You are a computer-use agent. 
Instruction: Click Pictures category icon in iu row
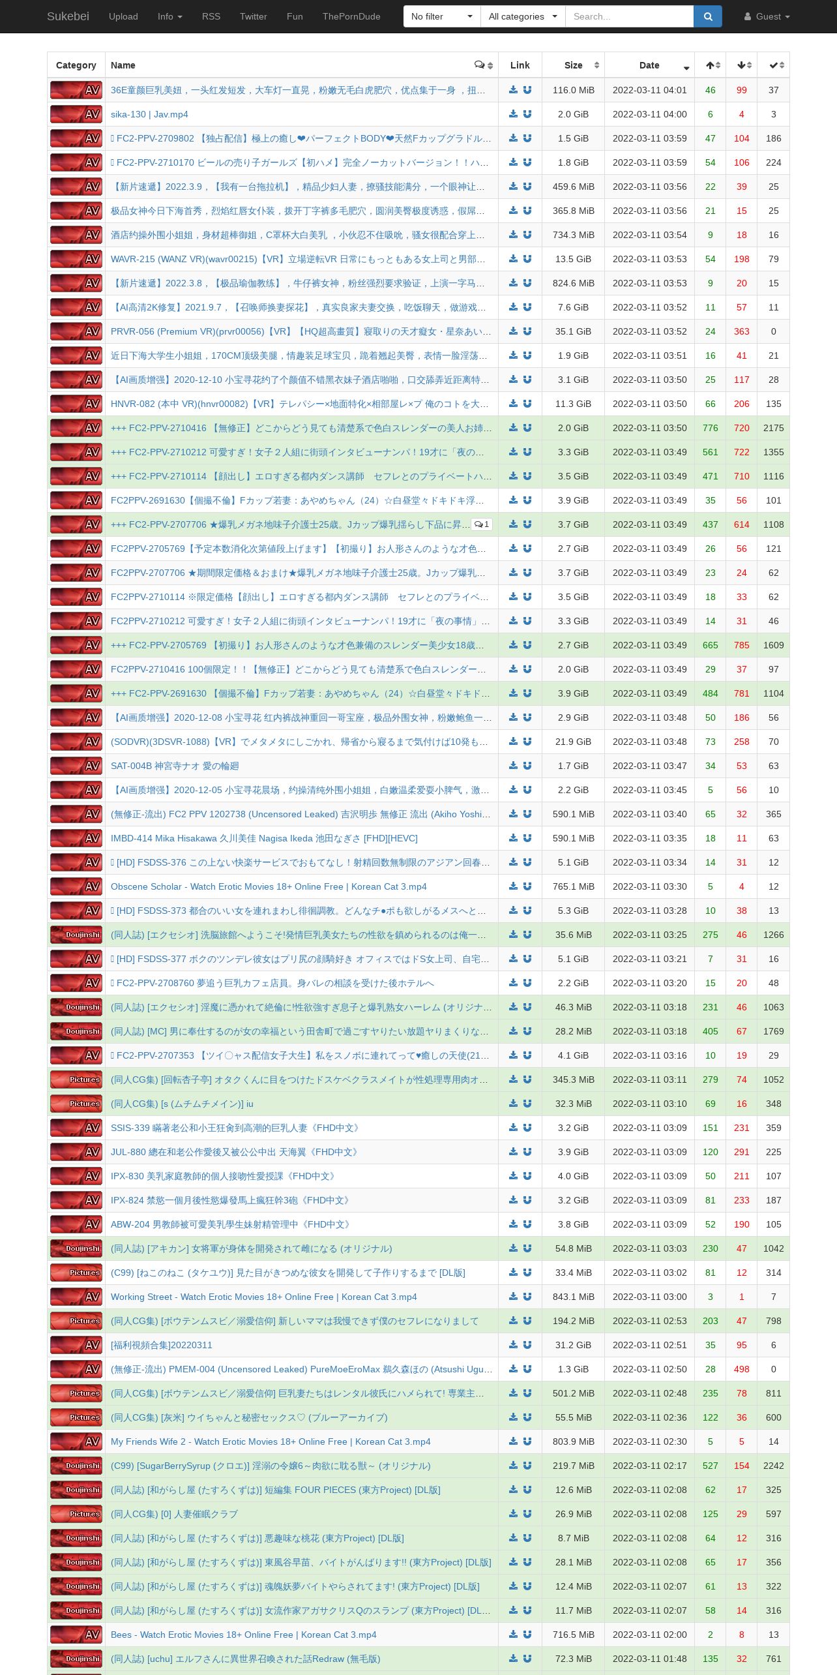(76, 1104)
